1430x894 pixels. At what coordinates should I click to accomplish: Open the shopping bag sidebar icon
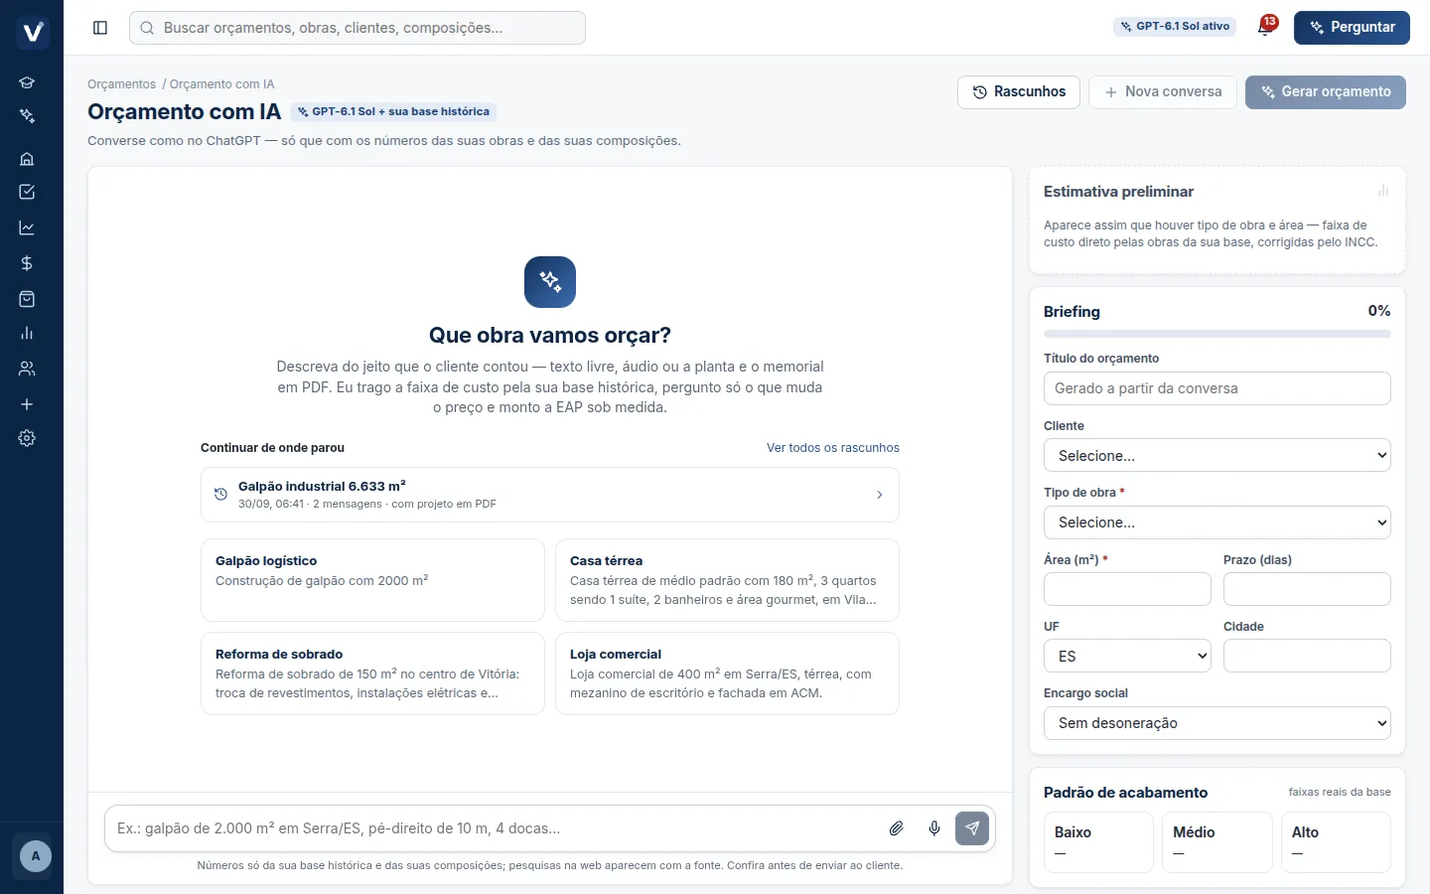click(x=27, y=299)
